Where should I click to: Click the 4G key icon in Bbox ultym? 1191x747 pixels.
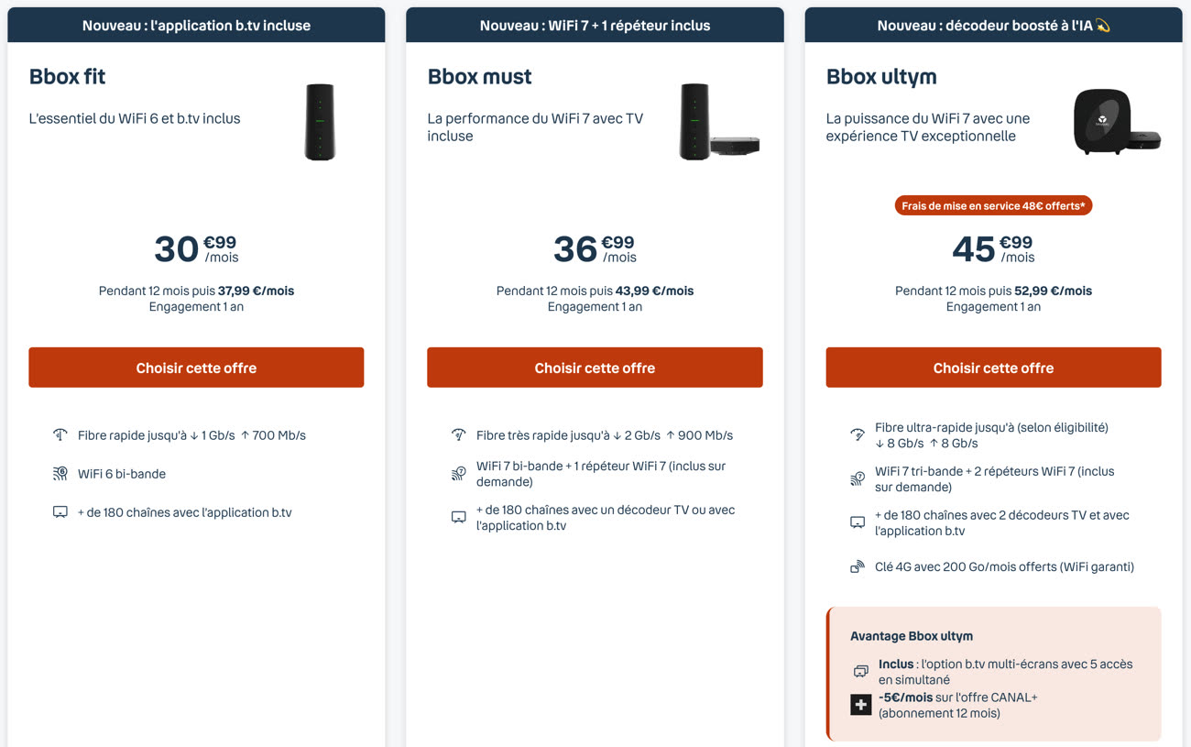pos(858,567)
